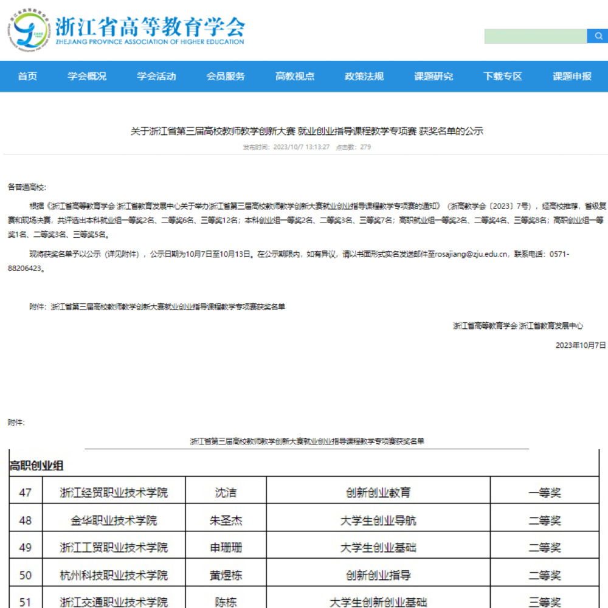Click the date 2023年10月7日

[x=581, y=345]
